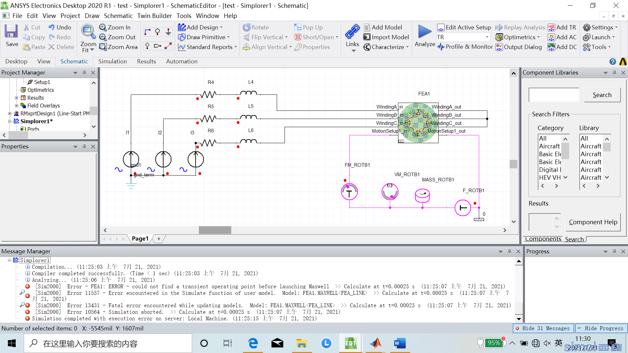Screen dimensions: 628x353
Task: Click the ground symbol tool icon
Action: point(168,32)
